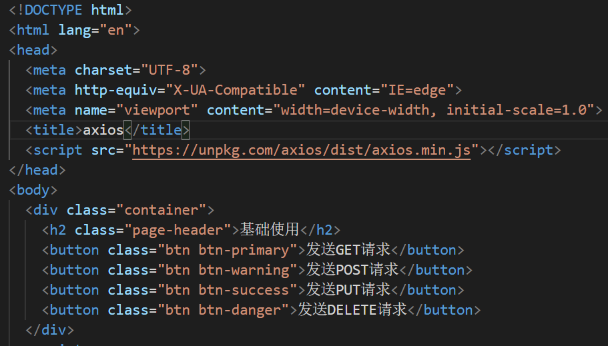Click the closing </div> tag

(50, 330)
